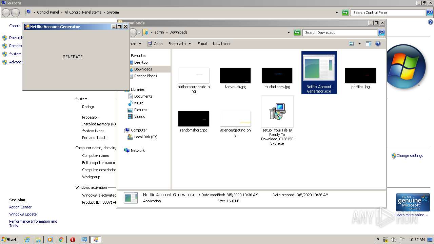Open Local Disk (C:) in navigation pane
The image size is (434, 244).
[x=145, y=137]
